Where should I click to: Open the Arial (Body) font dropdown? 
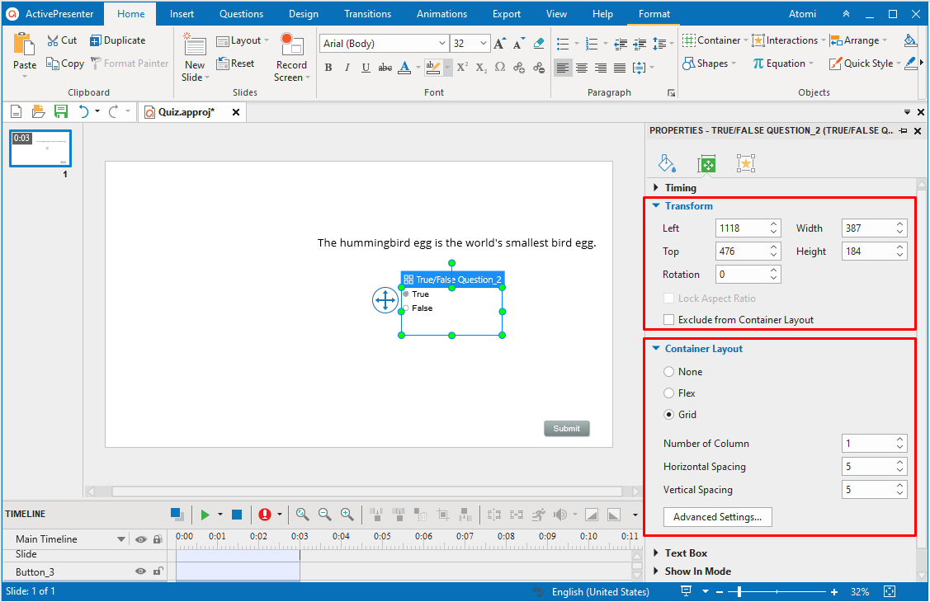point(441,44)
